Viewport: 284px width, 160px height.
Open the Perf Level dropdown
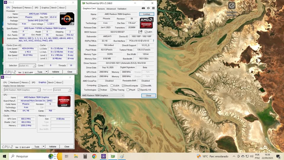click(62, 90)
